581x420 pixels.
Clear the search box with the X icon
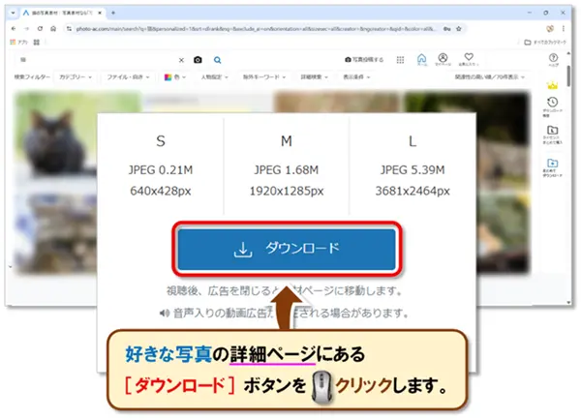(x=181, y=60)
